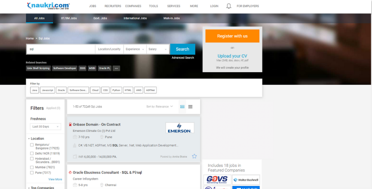
Task: Click LOGIN in the header
Action: tap(214, 6)
